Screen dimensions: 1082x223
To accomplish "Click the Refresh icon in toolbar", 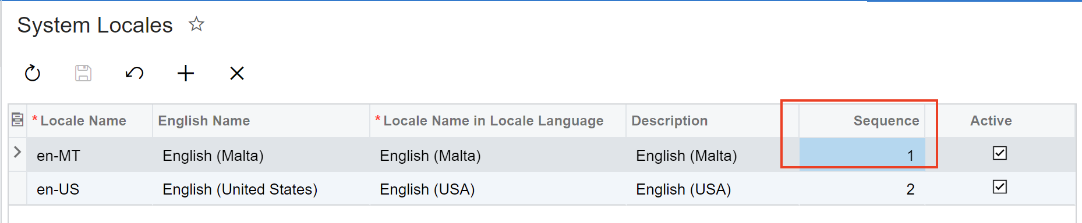I will [x=33, y=73].
